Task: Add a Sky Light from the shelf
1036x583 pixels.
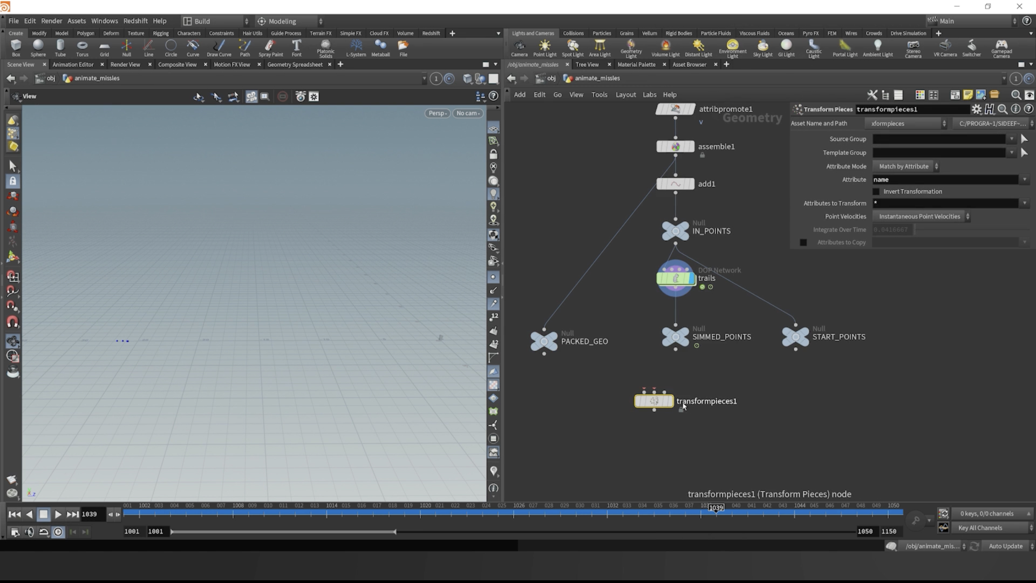Action: (762, 48)
